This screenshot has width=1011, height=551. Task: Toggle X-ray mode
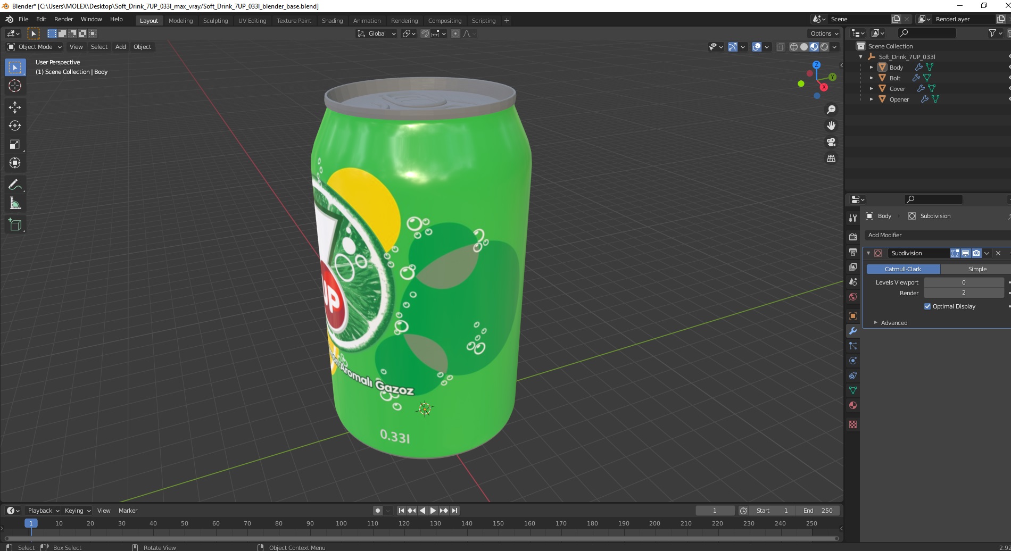click(x=780, y=47)
